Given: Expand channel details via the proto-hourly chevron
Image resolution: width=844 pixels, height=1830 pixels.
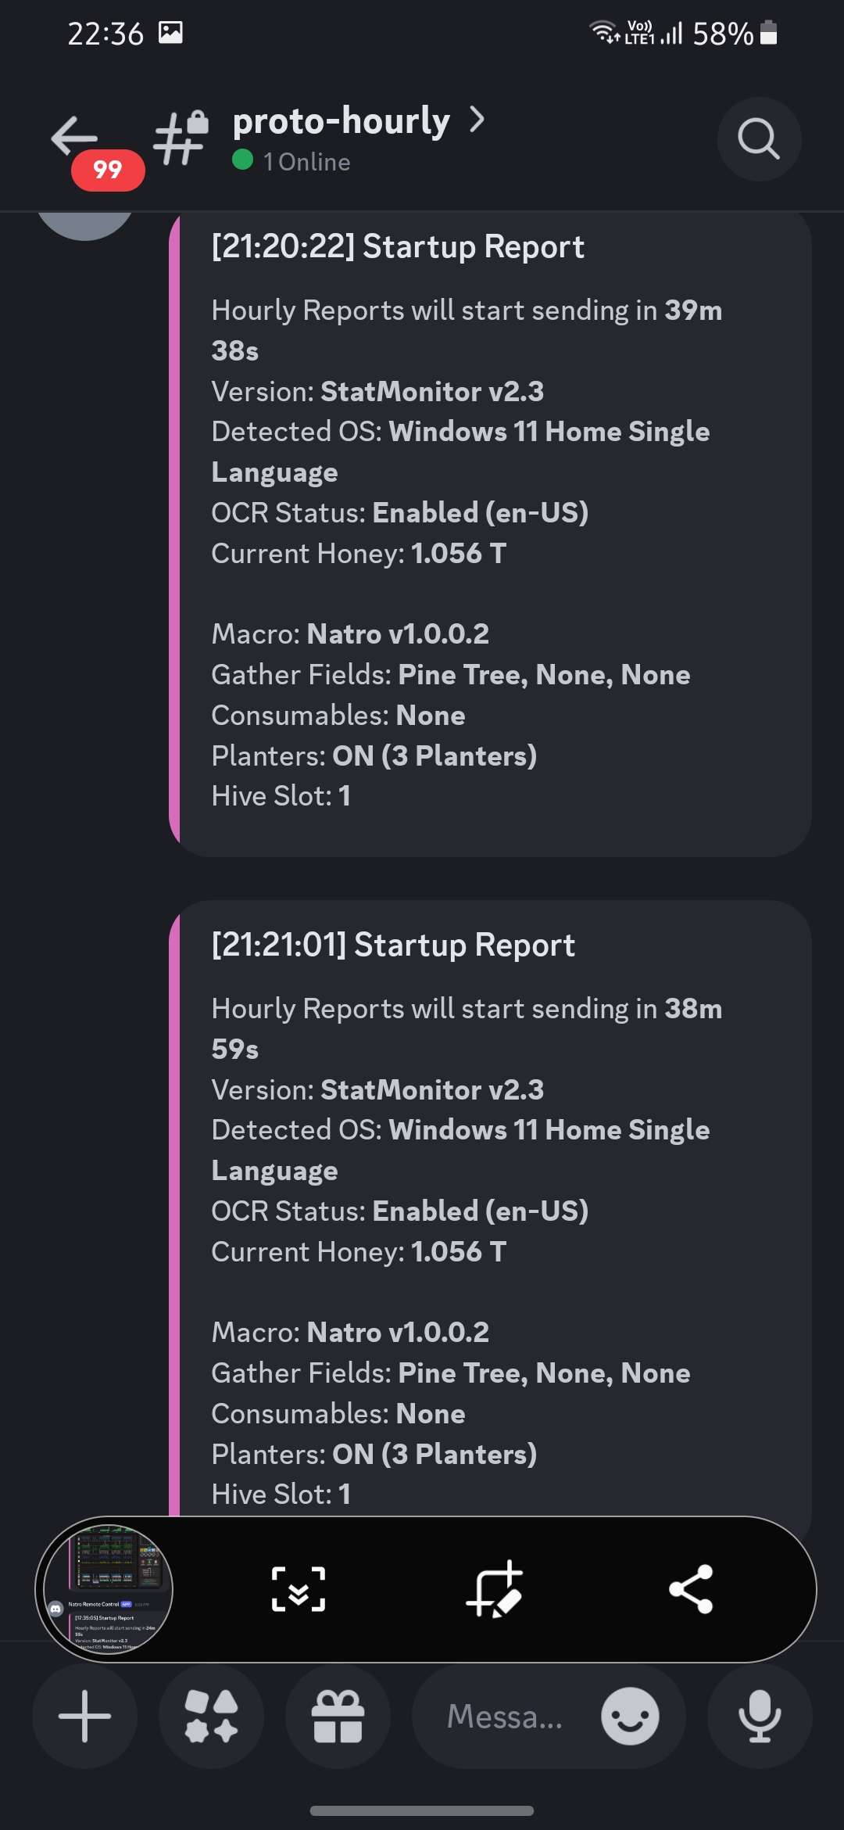Looking at the screenshot, I should [x=478, y=119].
